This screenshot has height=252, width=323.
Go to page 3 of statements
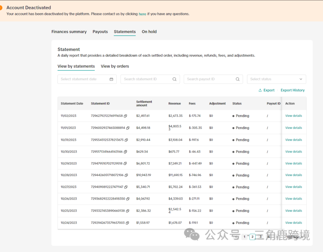pos(260,237)
